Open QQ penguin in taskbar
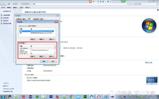159x99 pixels. click(x=10, y=97)
